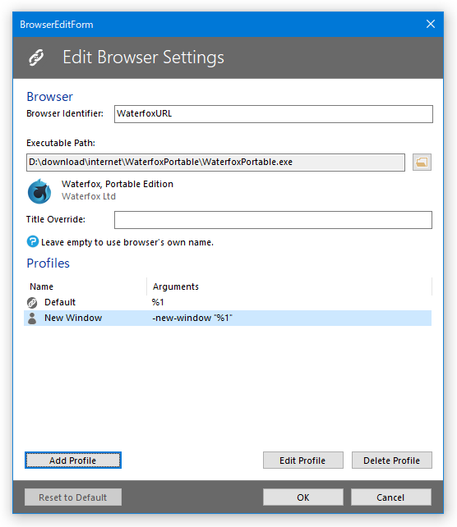The width and height of the screenshot is (457, 527).
Task: Click the chain link icon in header
Action: (36, 57)
